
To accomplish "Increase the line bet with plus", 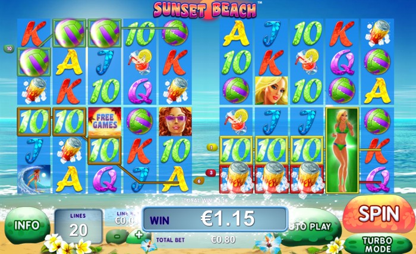I will coord(138,235).
